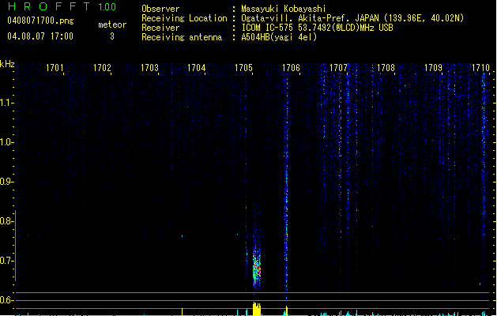Click the 1705 time axis marker
This screenshot has width=497, height=316.
coord(243,68)
